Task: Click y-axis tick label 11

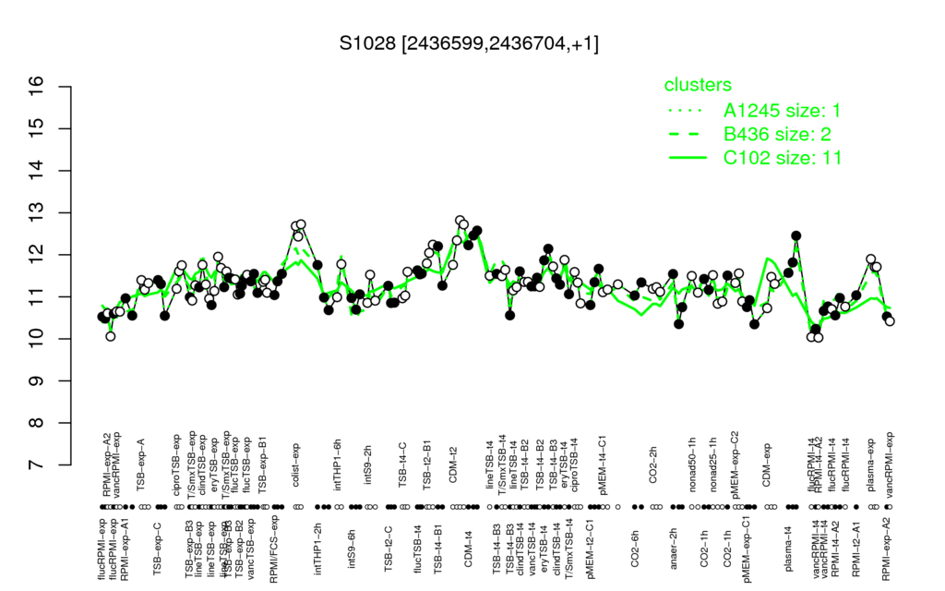Action: pos(37,296)
